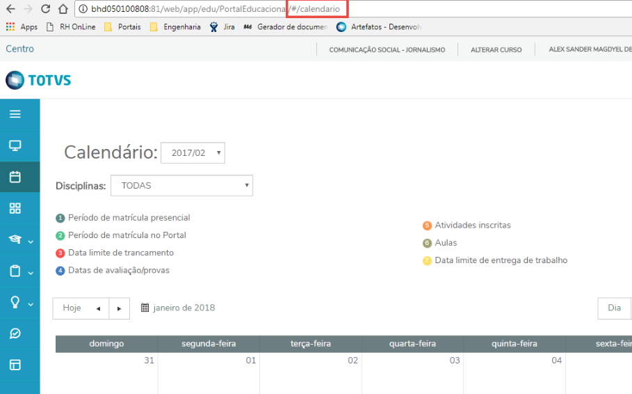The image size is (632, 394).
Task: Open date picker janeiro de 2018
Action: [178, 308]
